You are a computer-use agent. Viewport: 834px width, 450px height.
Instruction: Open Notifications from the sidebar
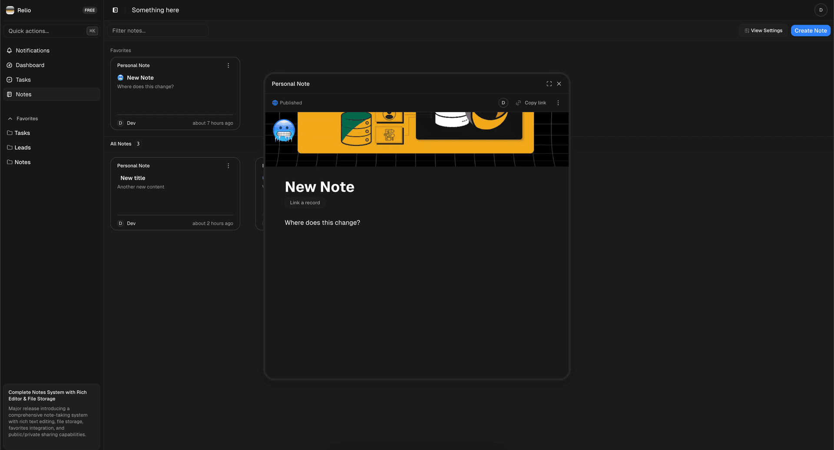[33, 50]
